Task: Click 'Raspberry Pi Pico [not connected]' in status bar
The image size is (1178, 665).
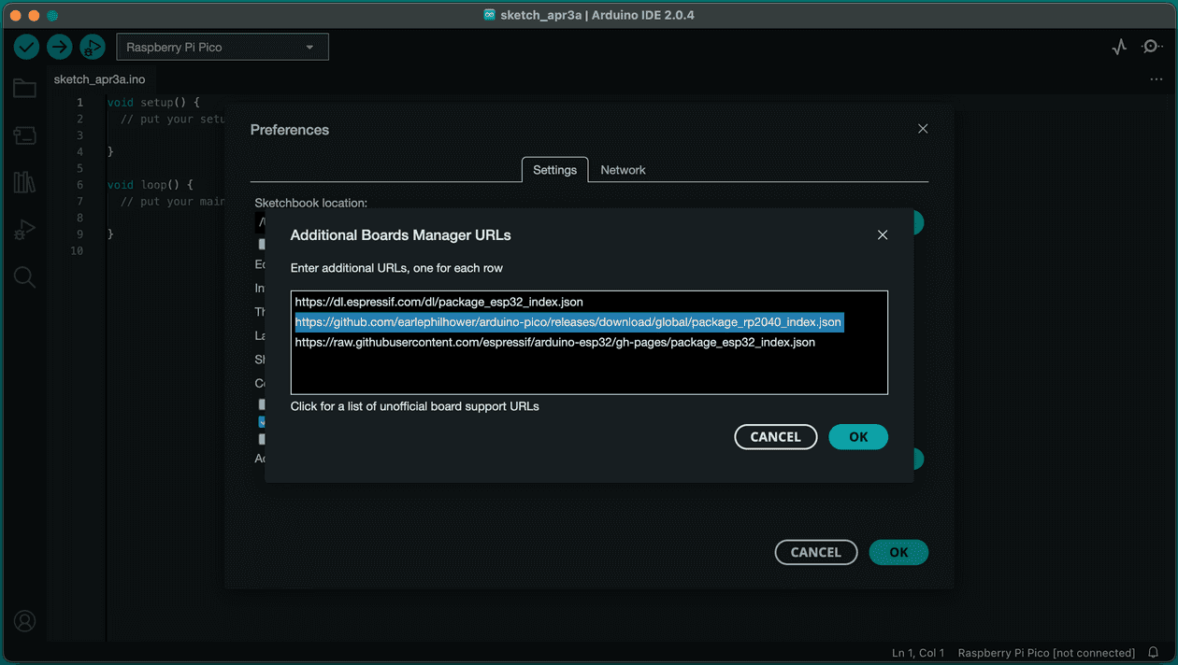Action: point(1046,653)
